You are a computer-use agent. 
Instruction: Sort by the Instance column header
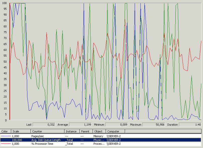[72, 131]
